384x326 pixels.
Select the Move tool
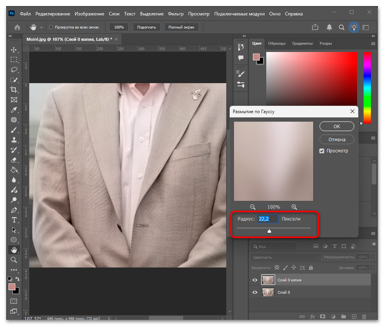[x=14, y=50]
